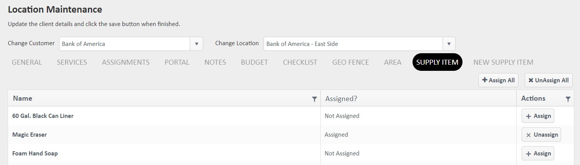Viewport: 580px width, 165px height.
Task: Expand the Change Customer dropdown arrow
Action: 196,44
